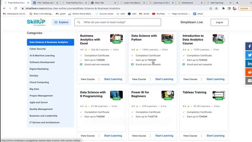Click the browser Update button
252x142 pixels.
[245, 8]
